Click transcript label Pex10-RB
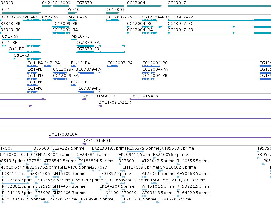This screenshot has height=204, width=271. pos(80,36)
